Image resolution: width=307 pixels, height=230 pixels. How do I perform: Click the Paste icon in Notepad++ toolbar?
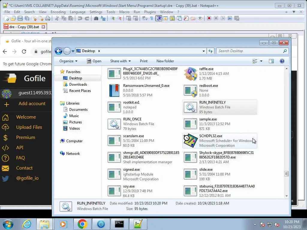coord(71,18)
